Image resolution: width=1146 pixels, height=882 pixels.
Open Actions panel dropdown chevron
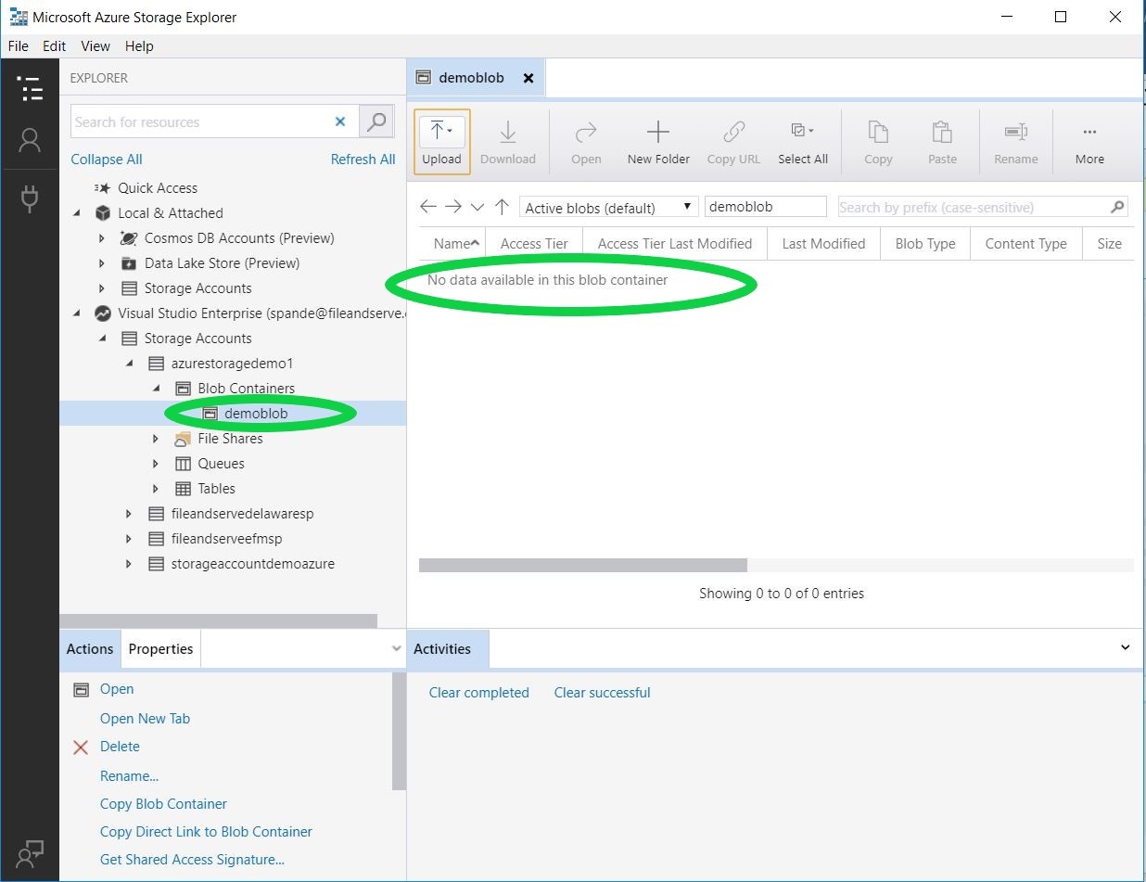[397, 649]
